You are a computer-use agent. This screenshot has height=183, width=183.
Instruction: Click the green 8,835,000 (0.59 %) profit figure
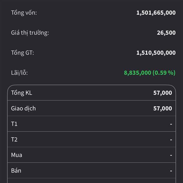pos(150,73)
